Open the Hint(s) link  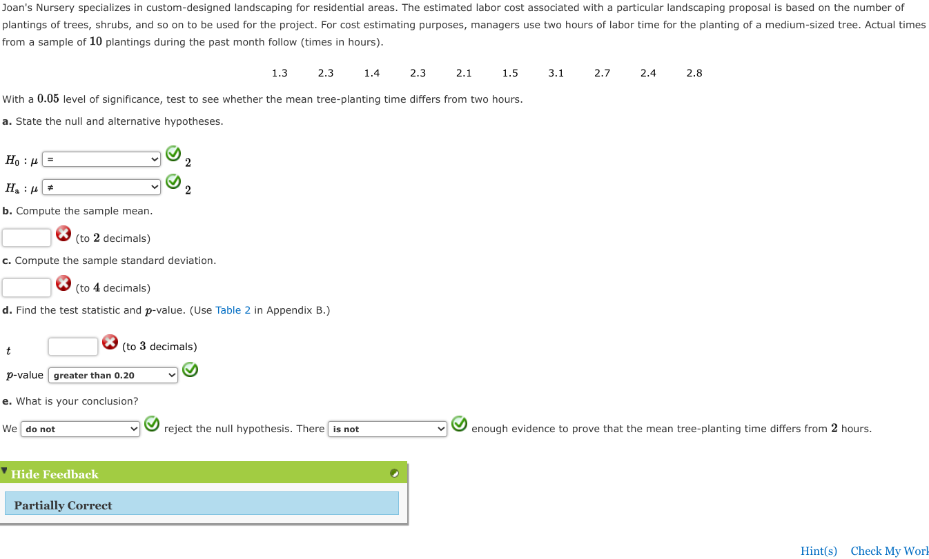point(819,551)
